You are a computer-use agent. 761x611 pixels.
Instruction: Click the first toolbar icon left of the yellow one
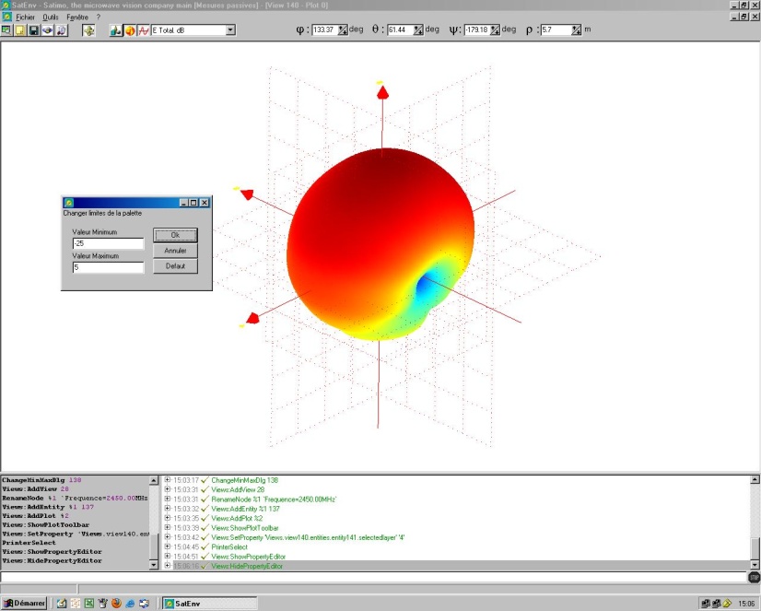click(x=6, y=30)
